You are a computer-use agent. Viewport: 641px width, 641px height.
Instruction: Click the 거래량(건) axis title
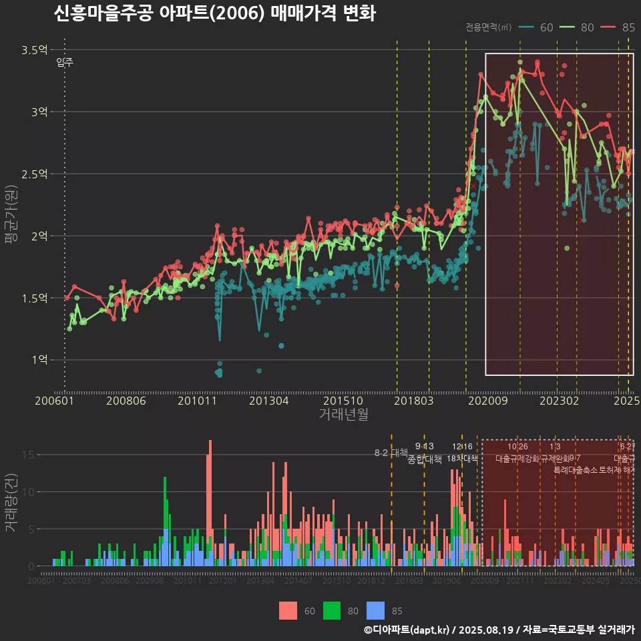[11, 502]
